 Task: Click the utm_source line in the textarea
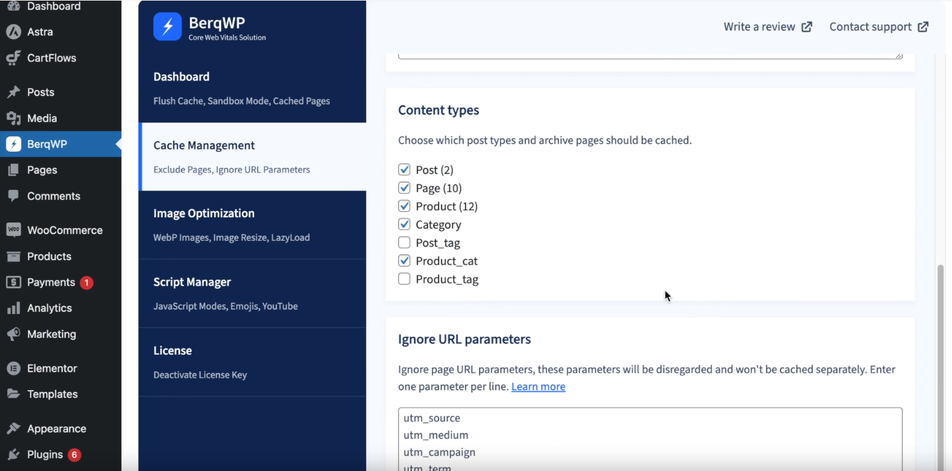(432, 418)
